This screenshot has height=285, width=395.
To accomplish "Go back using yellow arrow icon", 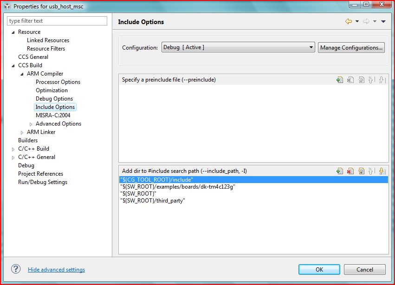I will [x=349, y=21].
